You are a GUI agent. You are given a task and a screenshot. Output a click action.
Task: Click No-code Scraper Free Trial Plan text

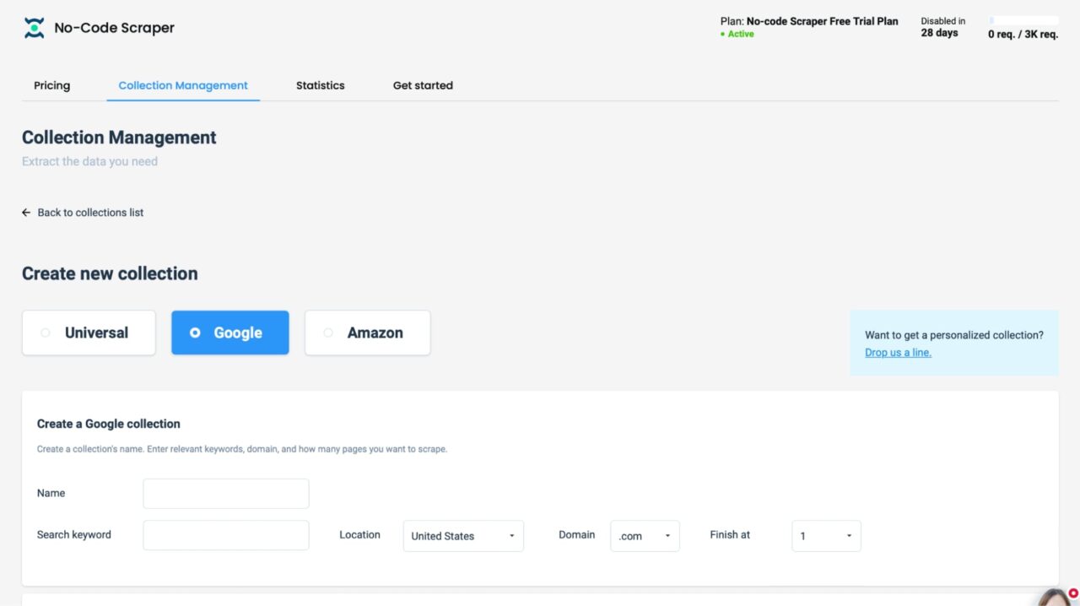(822, 21)
